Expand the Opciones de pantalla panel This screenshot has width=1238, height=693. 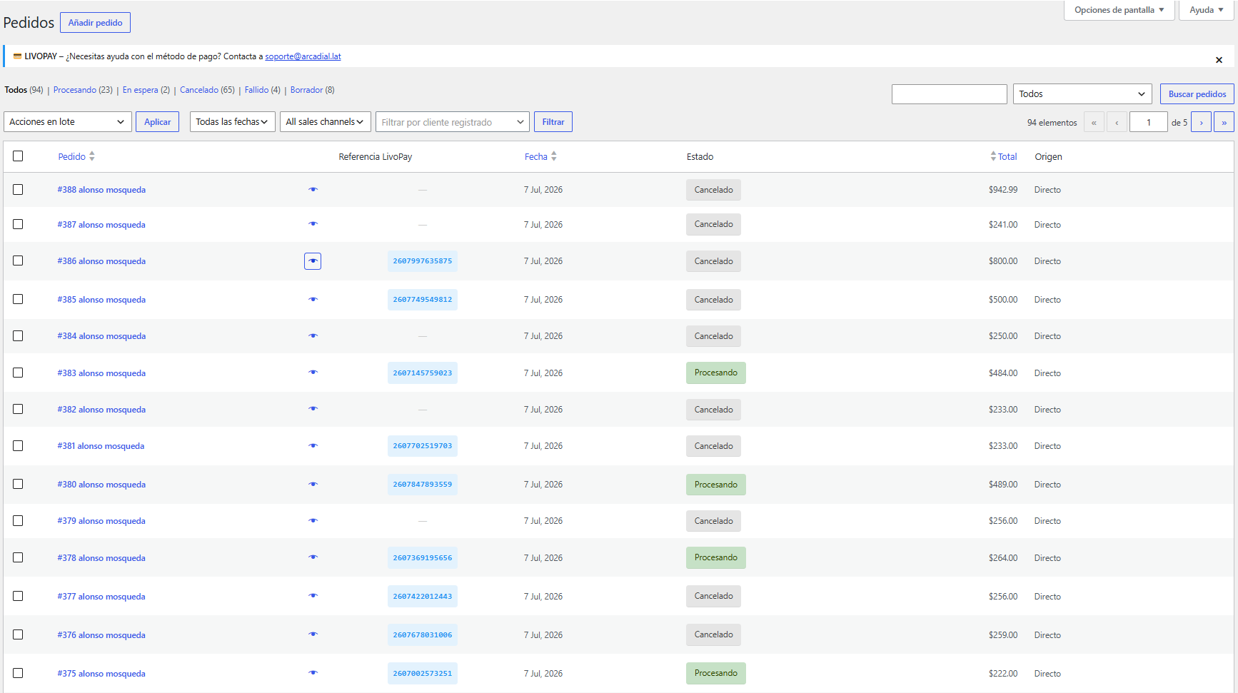(1119, 10)
